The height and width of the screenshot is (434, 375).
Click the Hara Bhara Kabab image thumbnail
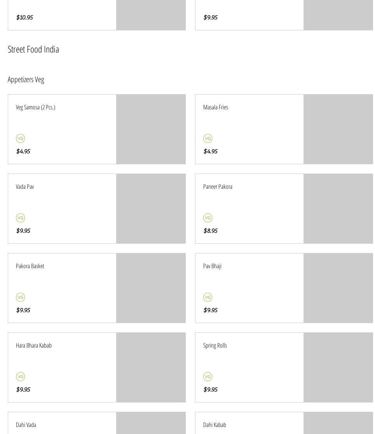151,367
